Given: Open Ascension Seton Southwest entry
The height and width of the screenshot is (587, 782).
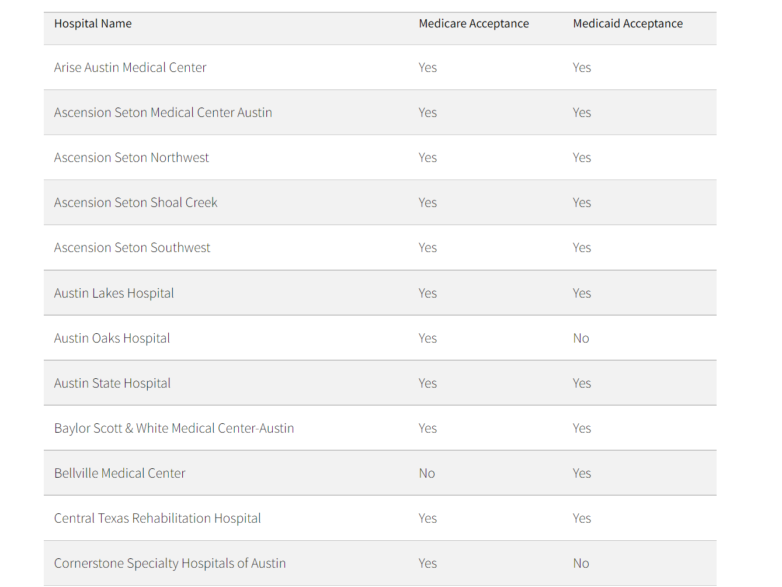Looking at the screenshot, I should [x=132, y=248].
